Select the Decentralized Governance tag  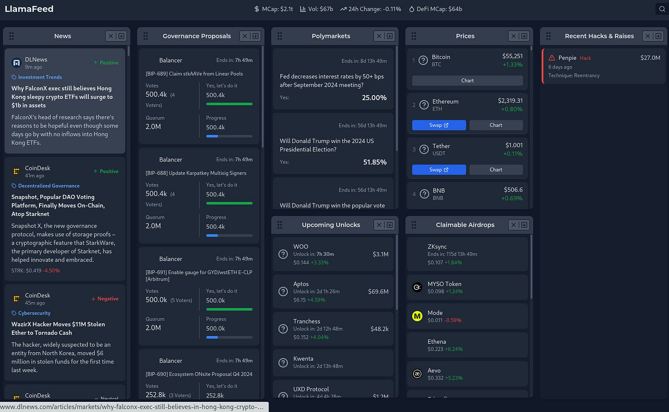tap(45, 186)
